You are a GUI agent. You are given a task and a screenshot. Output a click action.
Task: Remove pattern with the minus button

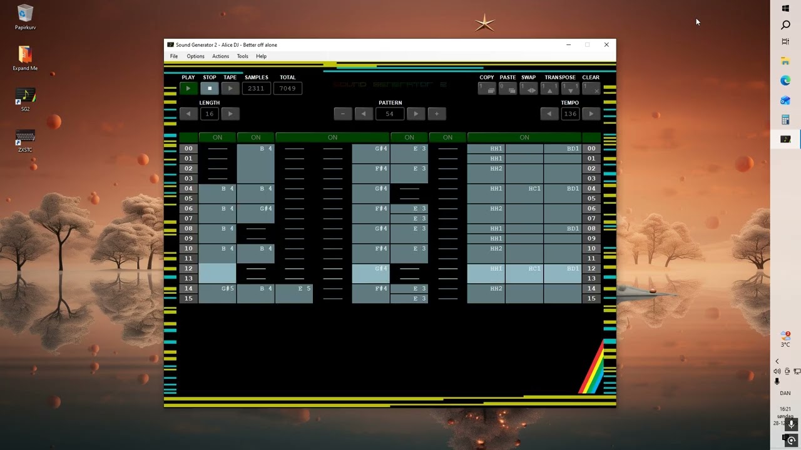point(343,114)
